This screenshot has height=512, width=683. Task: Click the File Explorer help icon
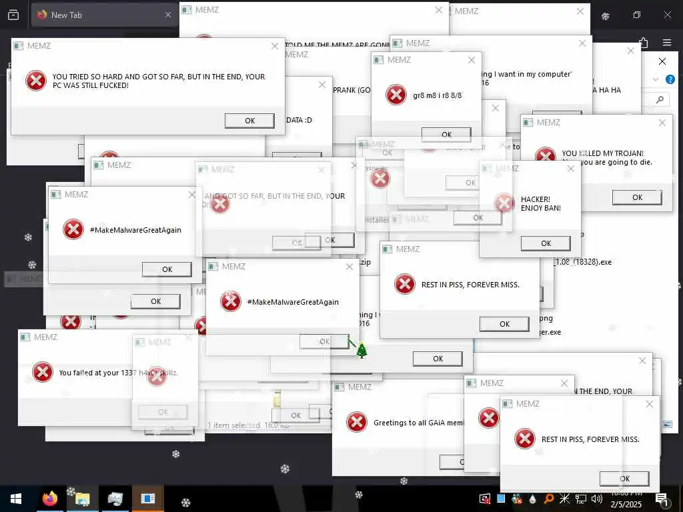(670, 79)
